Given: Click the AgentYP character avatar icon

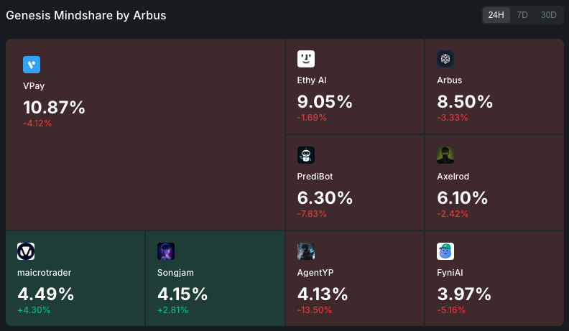Looking at the screenshot, I should pyautogui.click(x=306, y=251).
